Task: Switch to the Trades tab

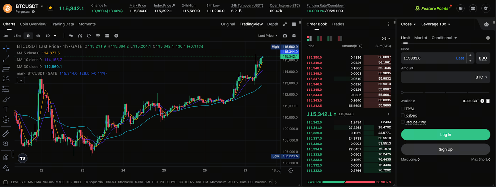Action: point(338,24)
